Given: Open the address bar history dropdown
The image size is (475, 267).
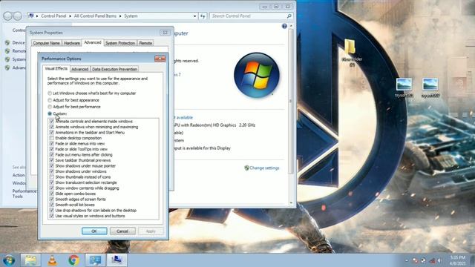Looking at the screenshot, I should [194, 16].
